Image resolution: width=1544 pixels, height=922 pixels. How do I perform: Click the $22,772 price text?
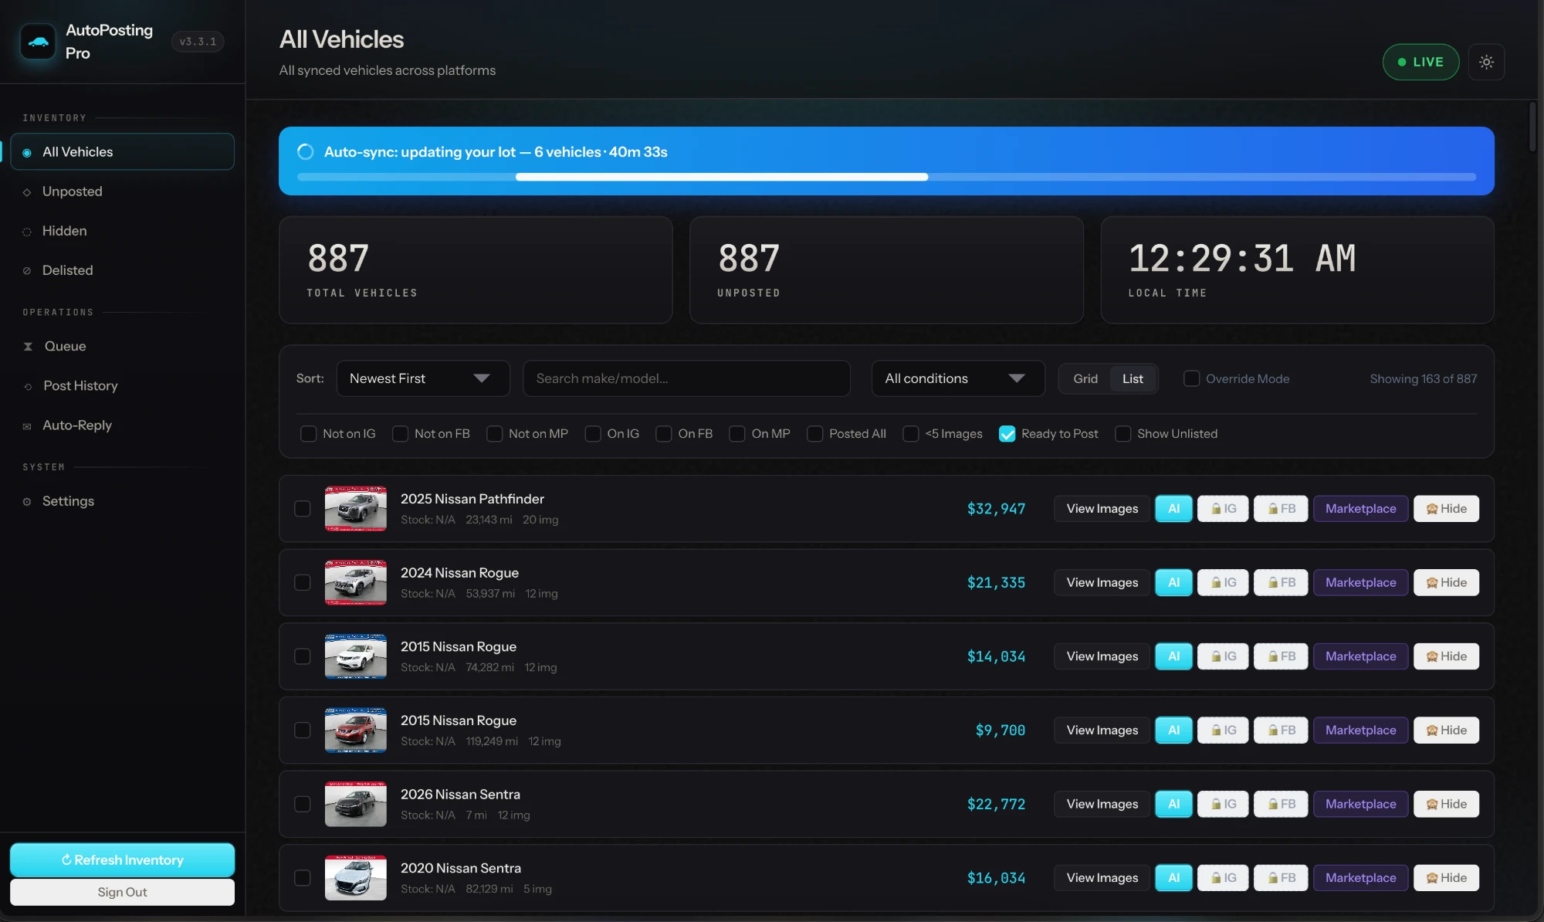point(996,804)
